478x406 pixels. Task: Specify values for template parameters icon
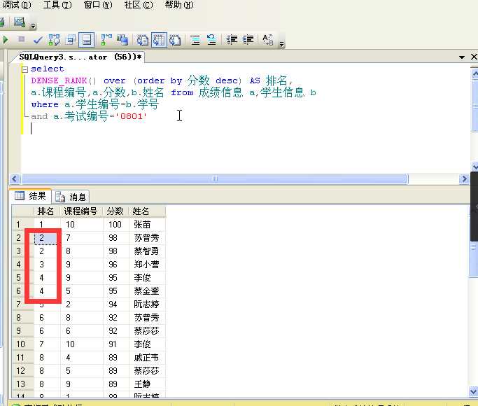tap(267, 40)
